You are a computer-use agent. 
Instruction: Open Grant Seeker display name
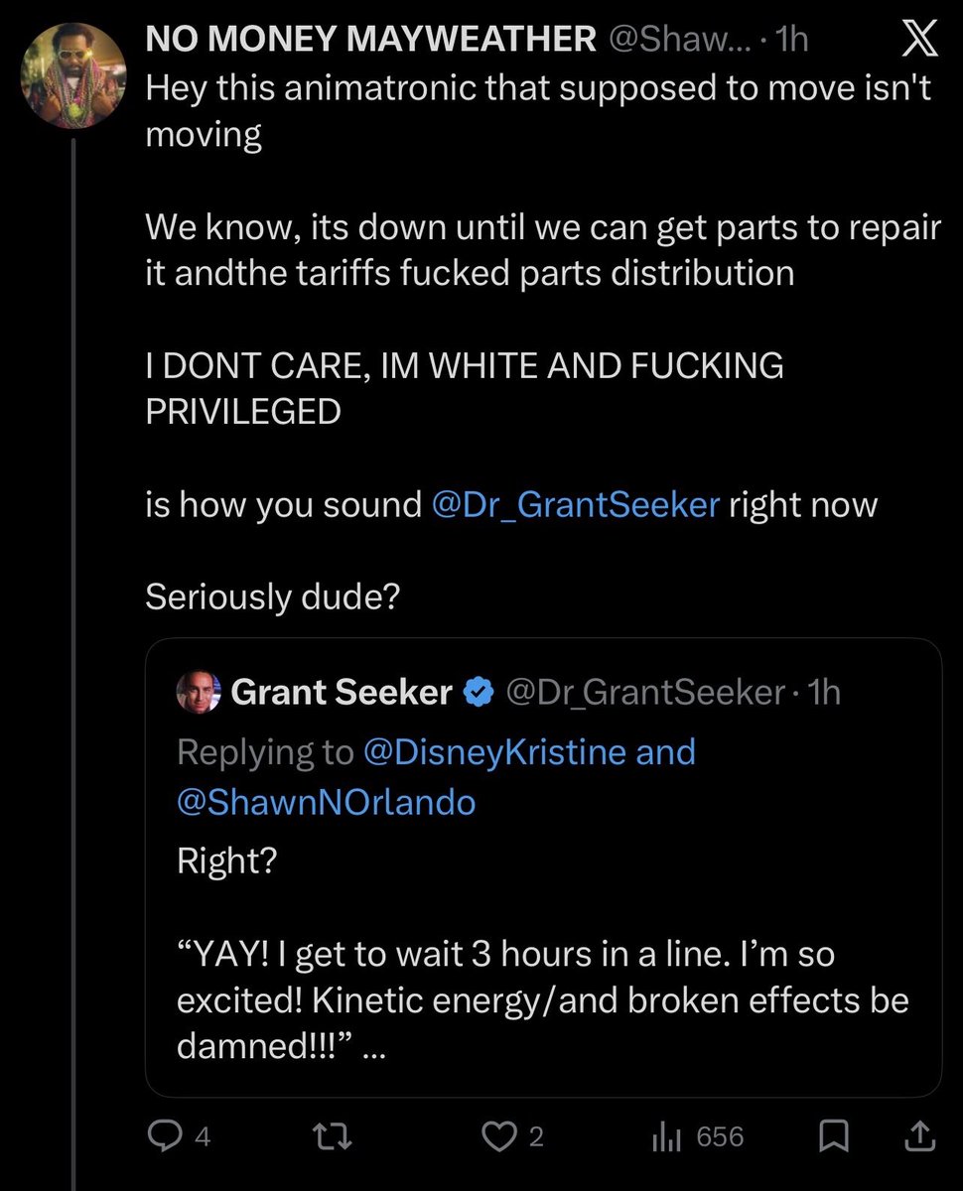click(x=342, y=692)
